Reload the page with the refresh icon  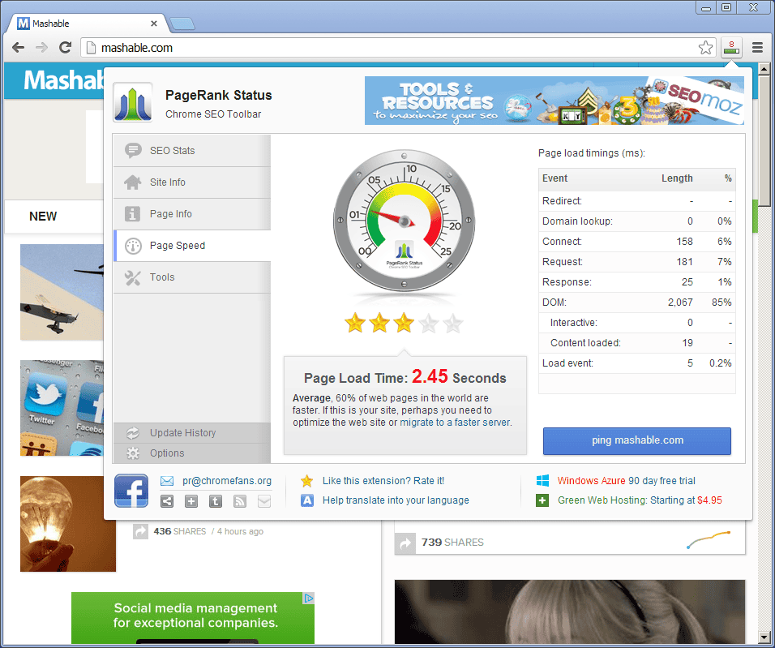point(65,48)
